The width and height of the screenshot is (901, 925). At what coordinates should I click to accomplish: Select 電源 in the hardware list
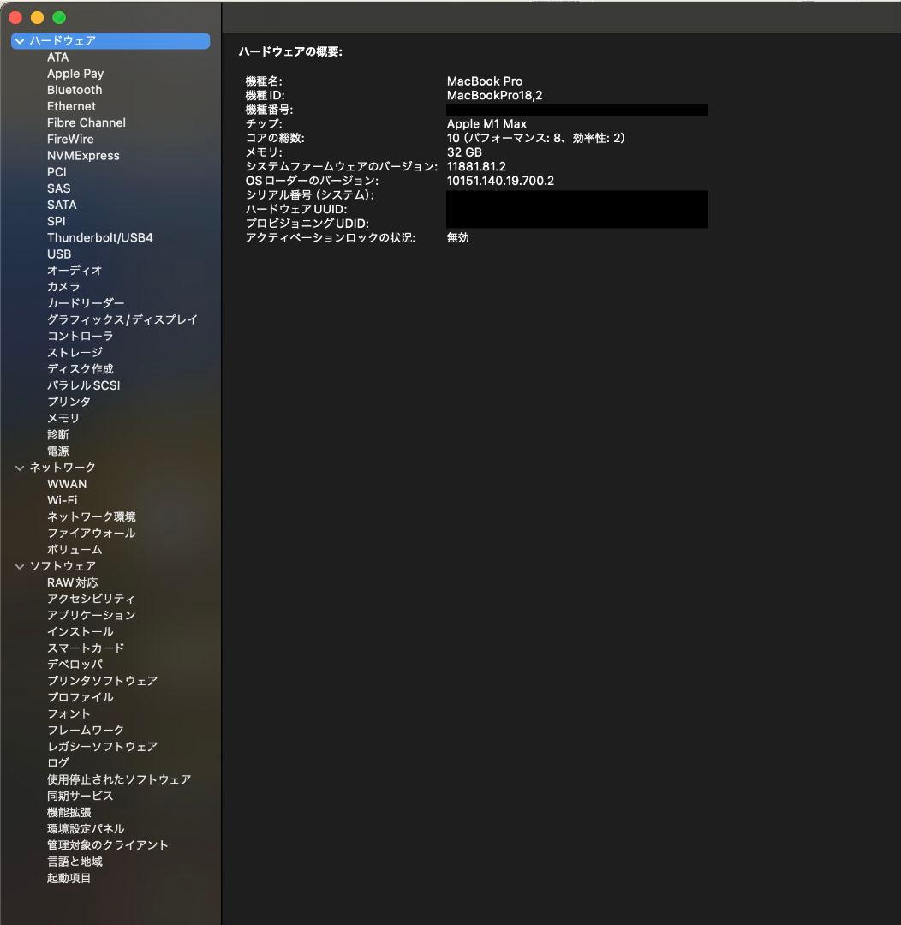(x=58, y=451)
